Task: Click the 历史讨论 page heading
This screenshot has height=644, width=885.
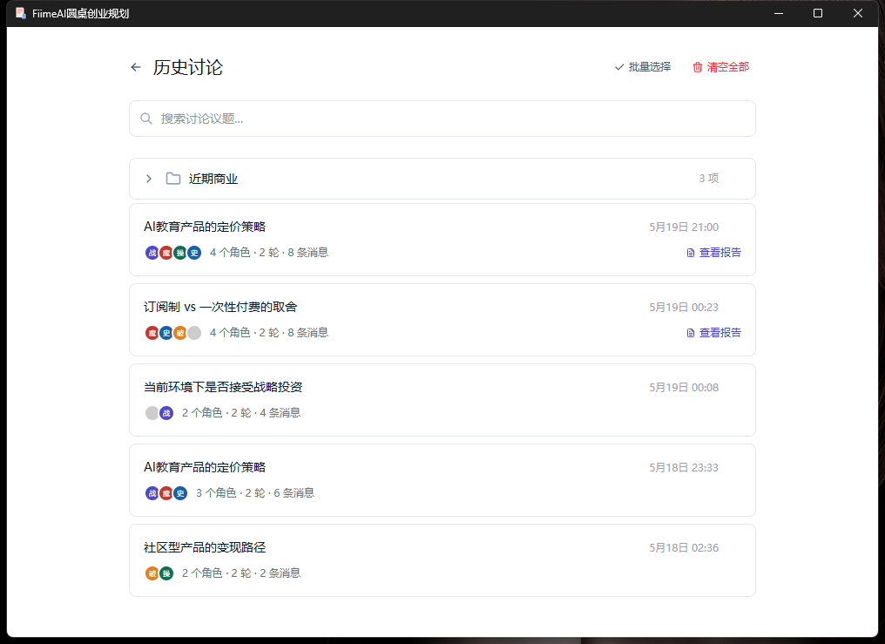Action: tap(188, 67)
